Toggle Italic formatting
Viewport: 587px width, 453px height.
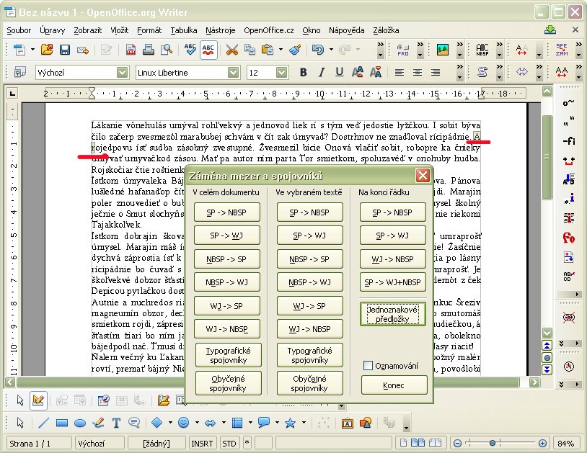click(321, 72)
